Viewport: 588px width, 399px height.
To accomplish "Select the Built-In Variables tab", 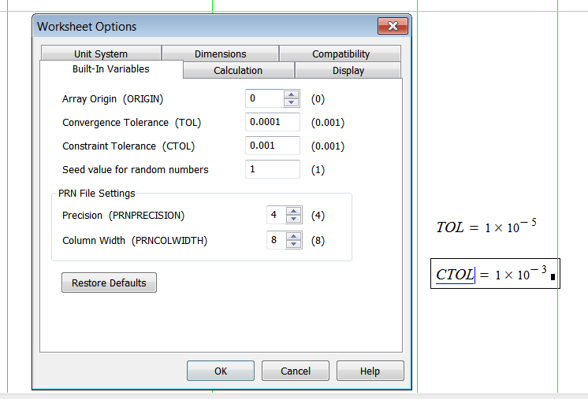I will (x=111, y=69).
